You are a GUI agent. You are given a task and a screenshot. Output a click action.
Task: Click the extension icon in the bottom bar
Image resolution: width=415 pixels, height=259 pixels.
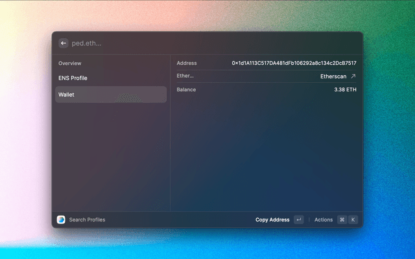pyautogui.click(x=61, y=220)
